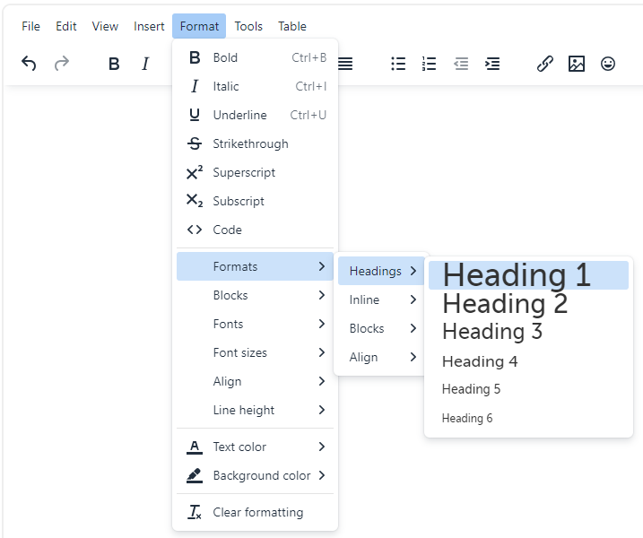
Task: Open the Text color submenu
Action: click(255, 447)
